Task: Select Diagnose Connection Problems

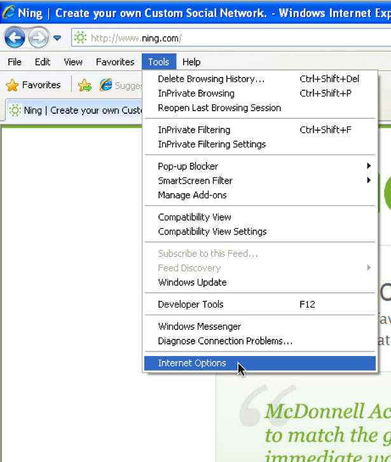Action: point(260,341)
